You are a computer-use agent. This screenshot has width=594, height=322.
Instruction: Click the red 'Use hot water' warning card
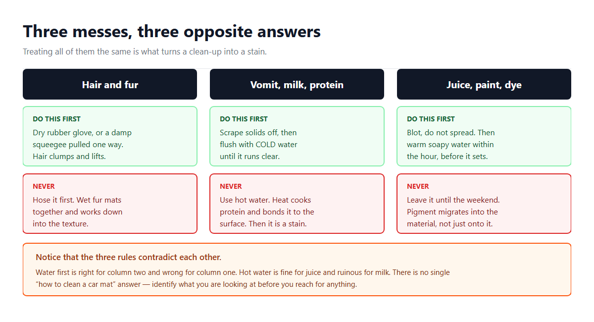point(297,204)
